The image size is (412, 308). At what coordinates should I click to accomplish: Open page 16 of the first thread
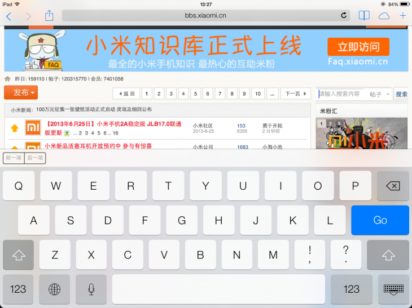[x=116, y=133]
